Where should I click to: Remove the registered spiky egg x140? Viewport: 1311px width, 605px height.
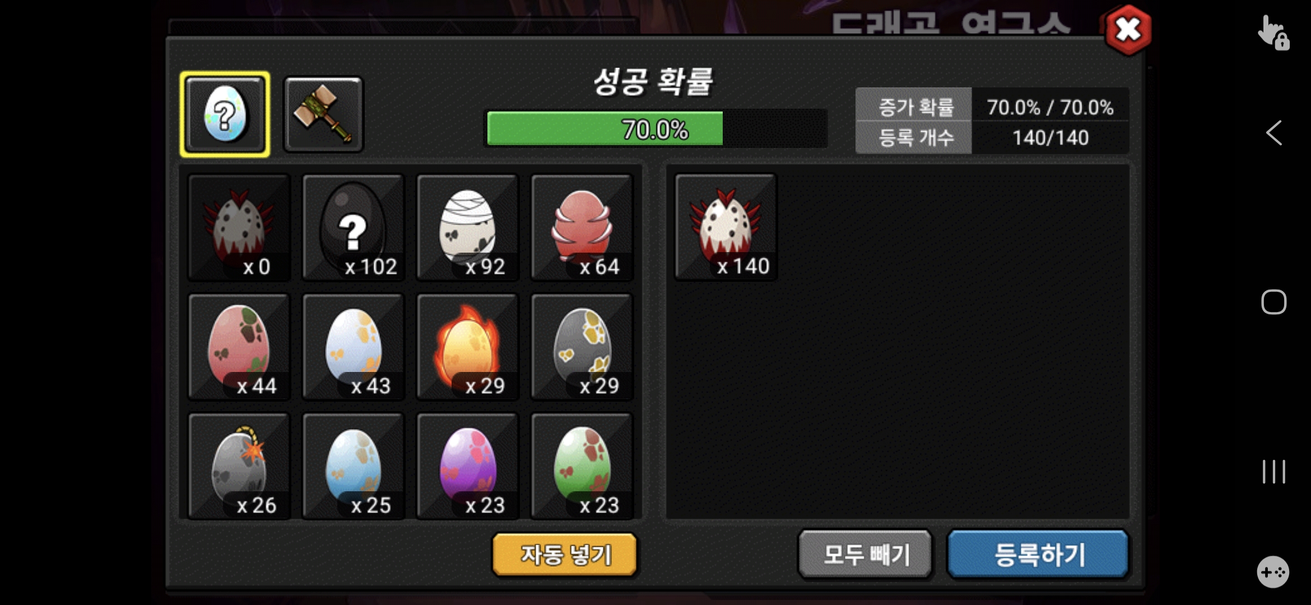[x=726, y=226]
